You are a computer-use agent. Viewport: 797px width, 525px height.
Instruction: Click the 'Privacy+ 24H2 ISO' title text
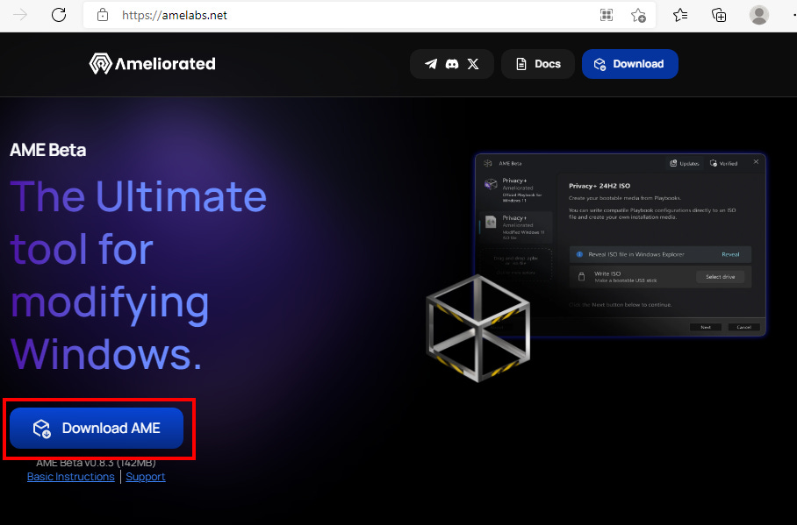[600, 186]
